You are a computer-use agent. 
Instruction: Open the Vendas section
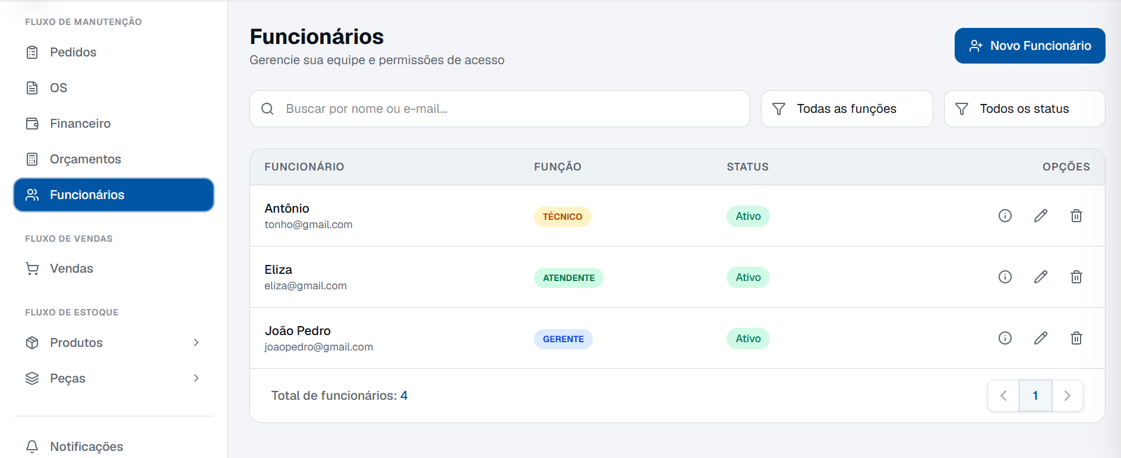(x=113, y=269)
